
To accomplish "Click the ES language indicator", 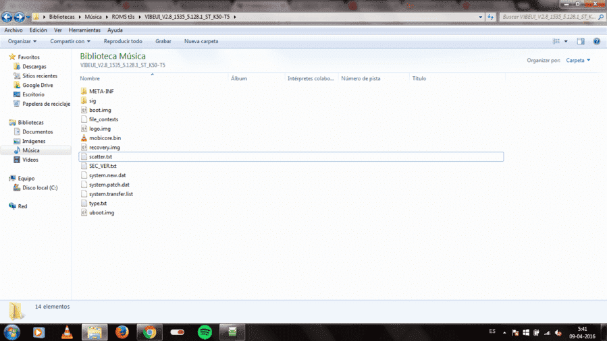I will [492, 332].
